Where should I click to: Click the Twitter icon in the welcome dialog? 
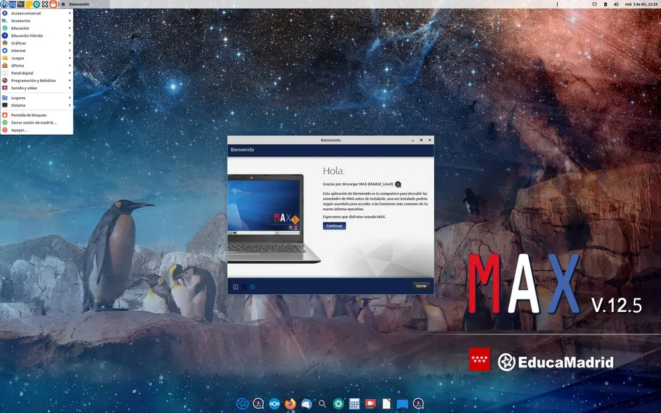pyautogui.click(x=243, y=286)
